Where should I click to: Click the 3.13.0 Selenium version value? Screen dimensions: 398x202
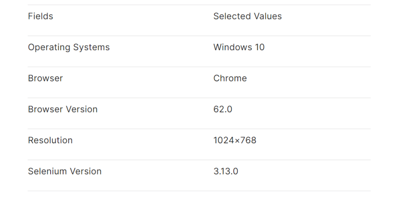pos(226,171)
